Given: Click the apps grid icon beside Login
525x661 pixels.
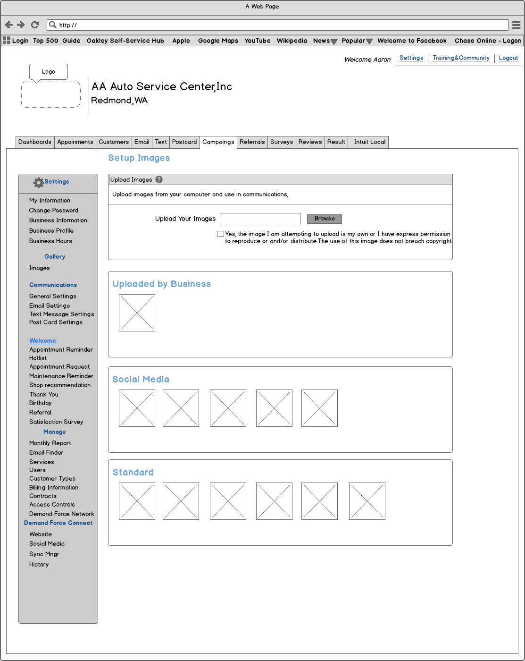Looking at the screenshot, I should [6, 40].
